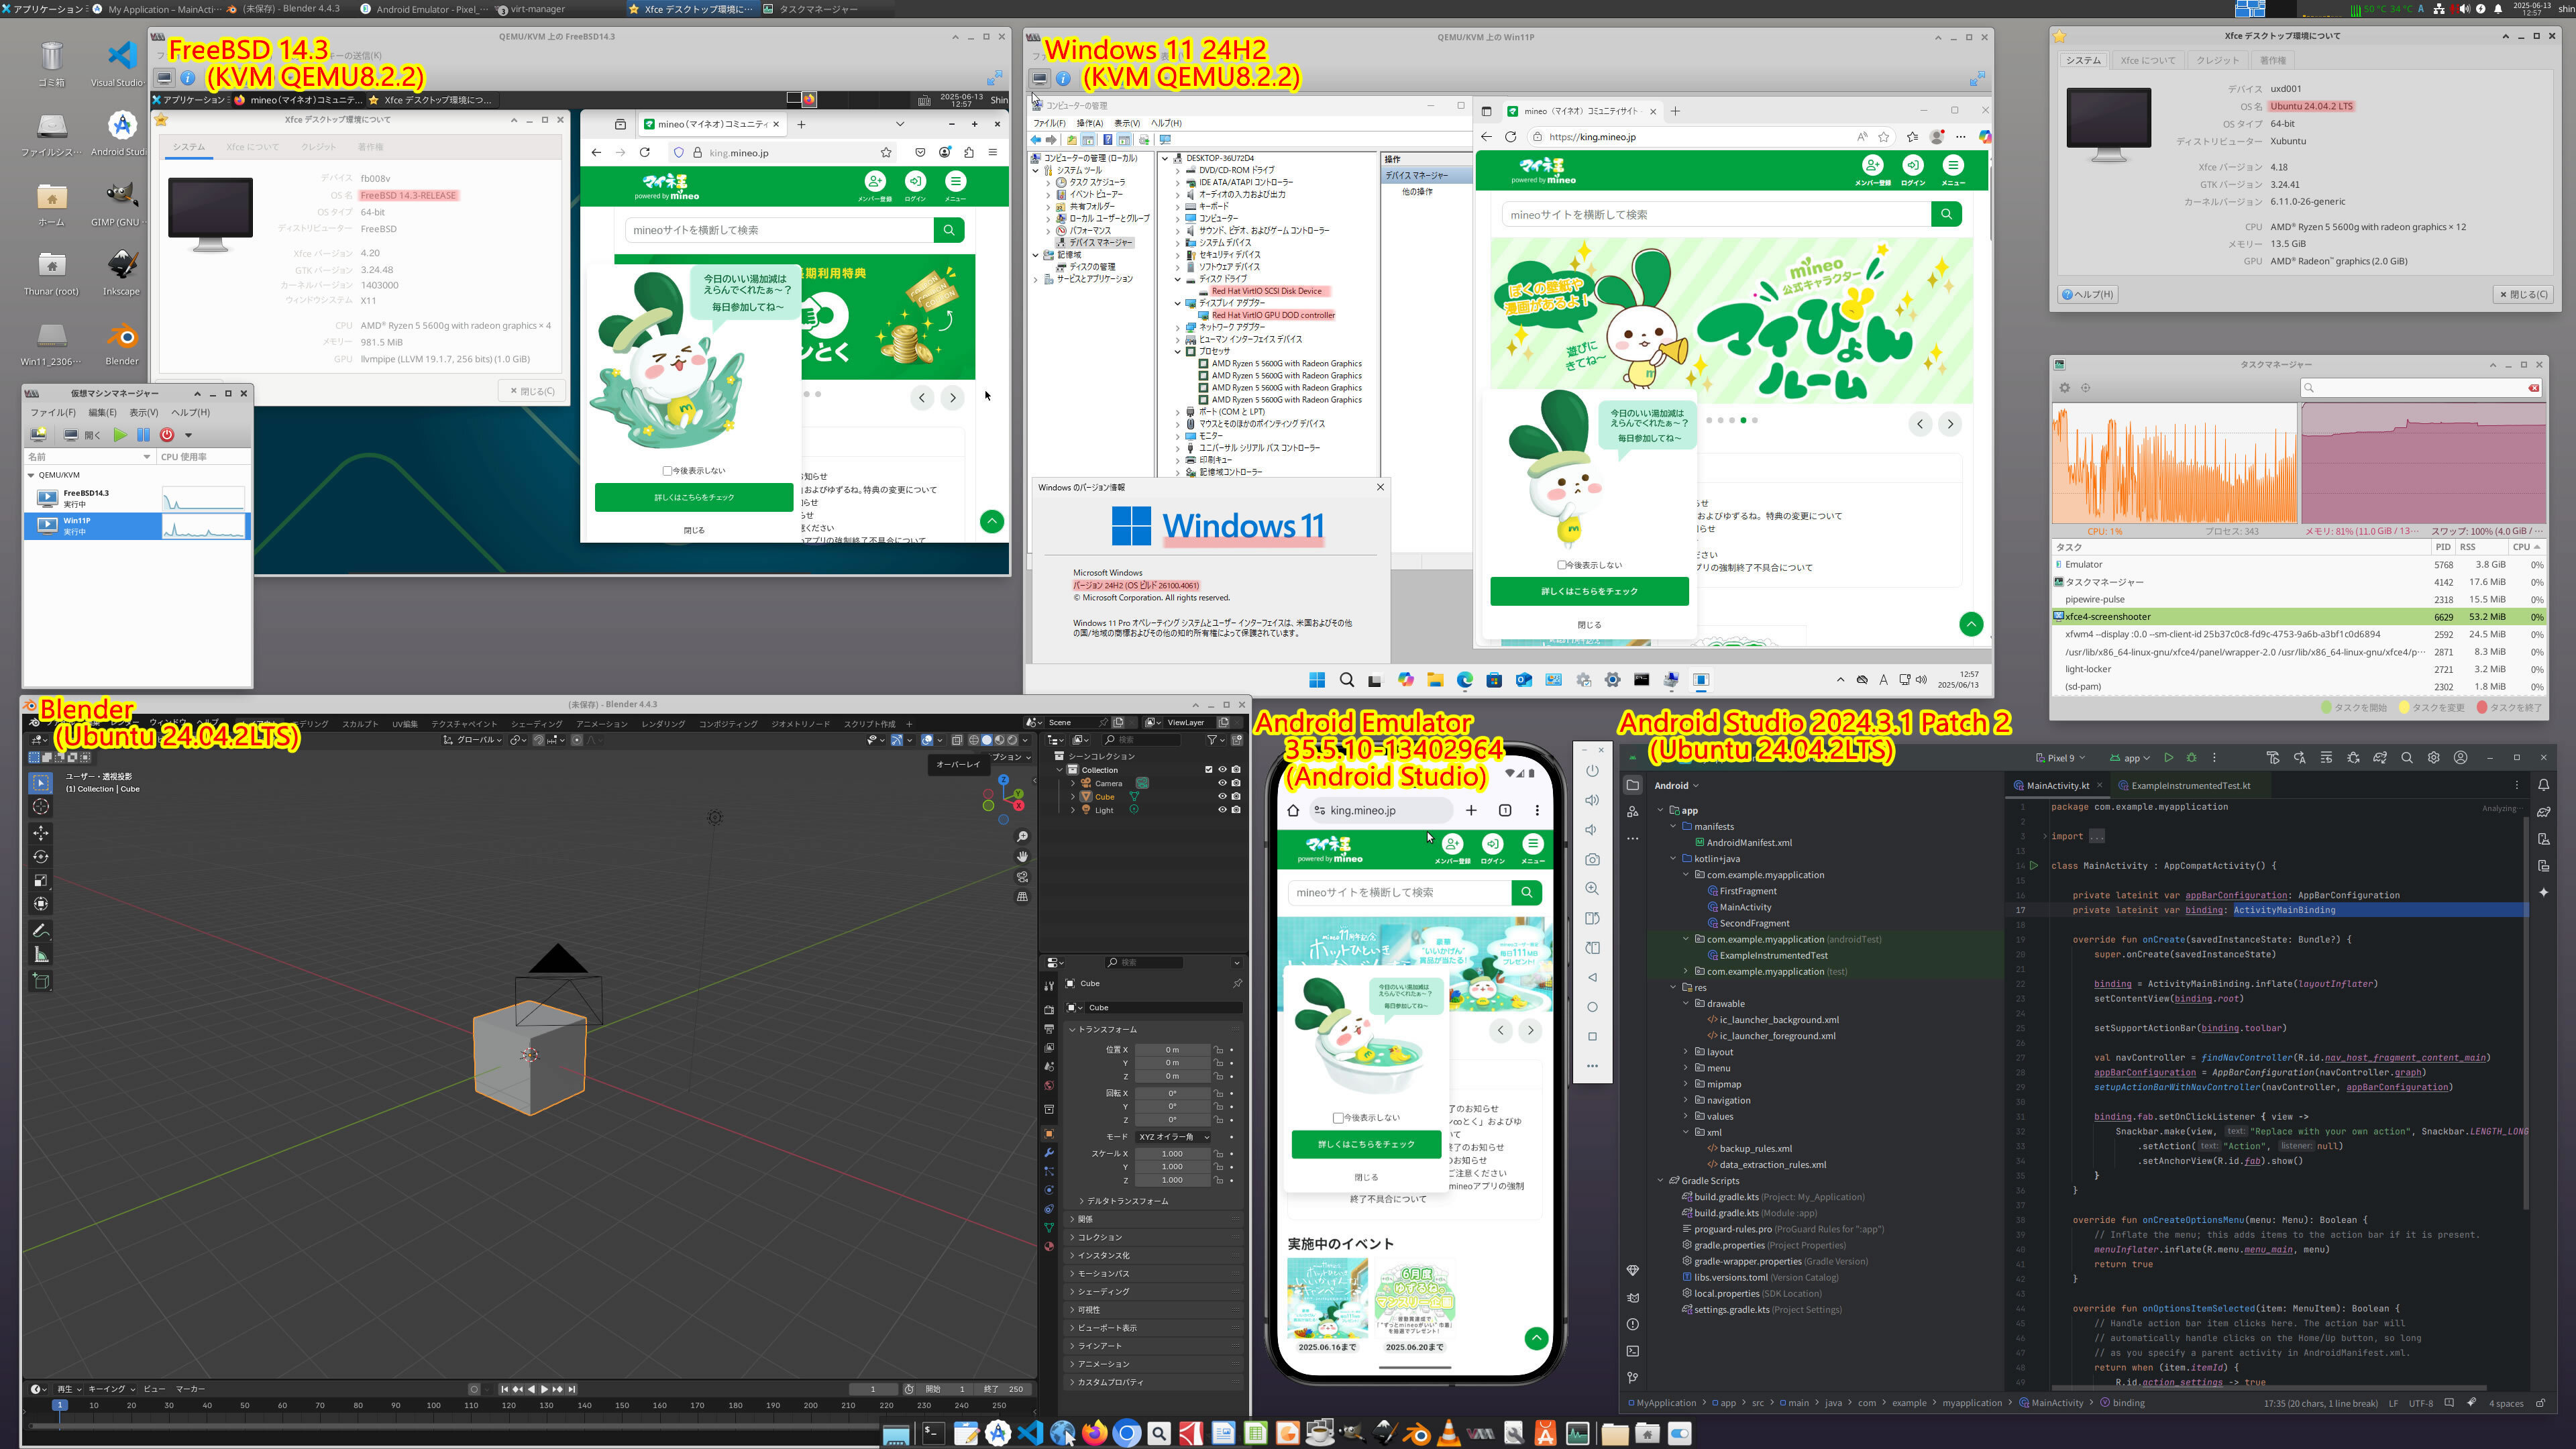Screen dimensions: 2576x1449
Task: Click frame 100 on Blender timeline
Action: pyautogui.click(x=433, y=1405)
